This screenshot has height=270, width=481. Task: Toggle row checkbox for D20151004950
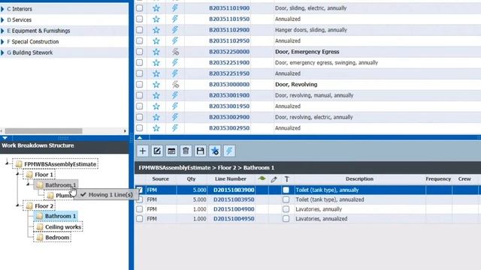(x=139, y=219)
